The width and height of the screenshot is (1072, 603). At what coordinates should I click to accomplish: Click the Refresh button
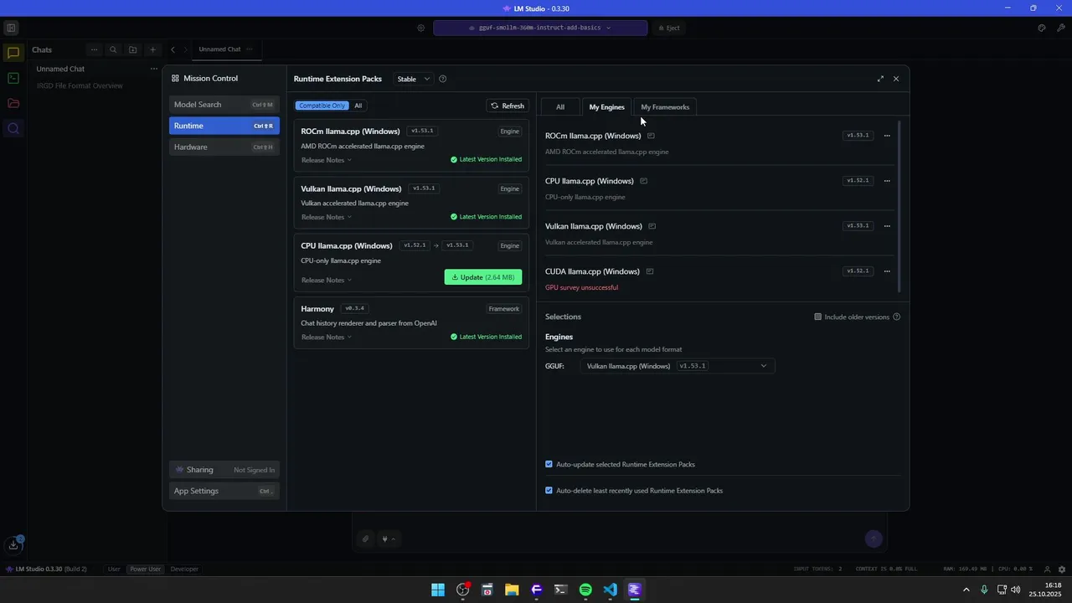pos(508,106)
